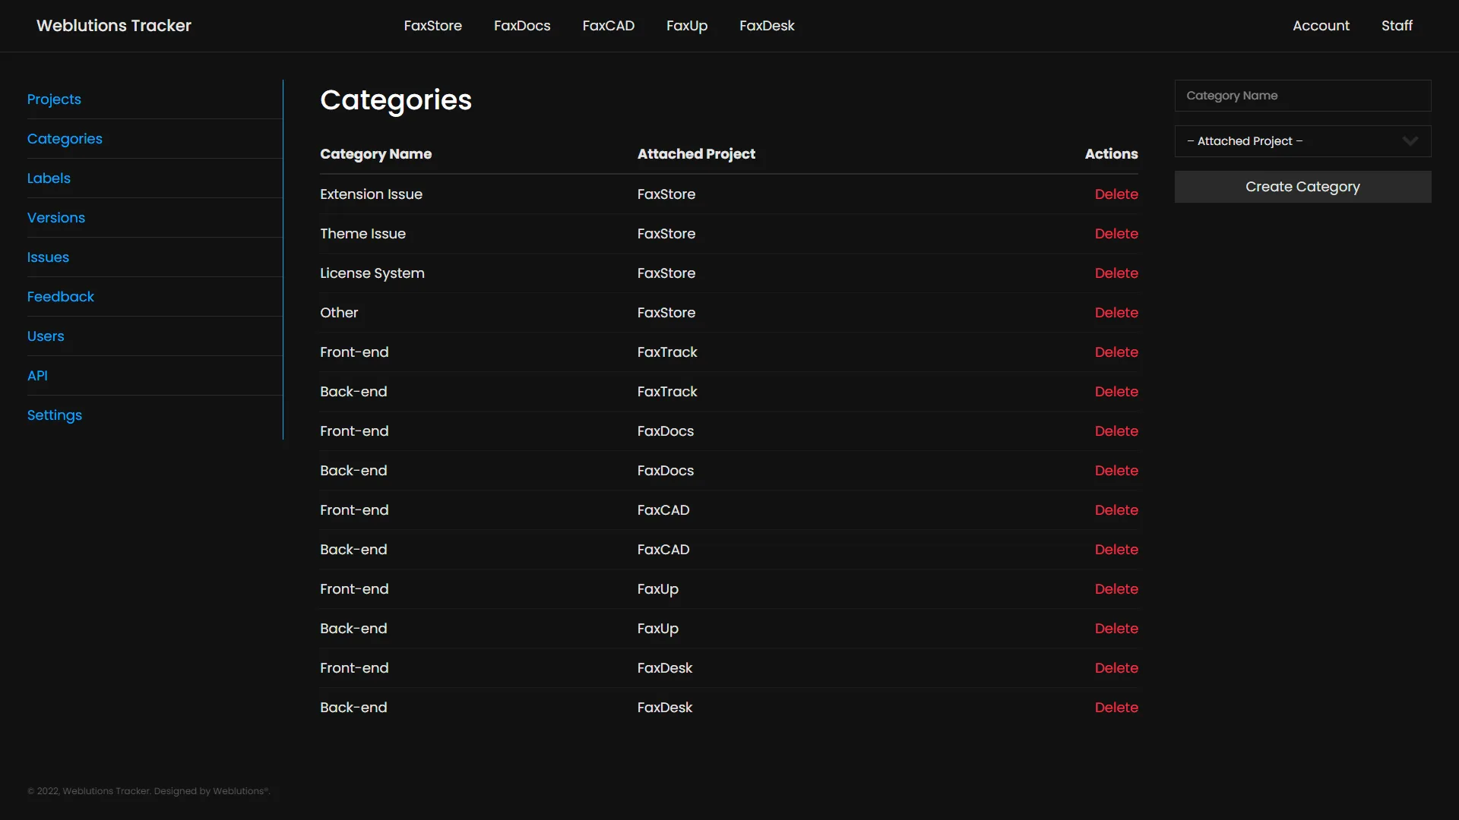The image size is (1459, 820).
Task: Open the Versions page
Action: 55,217
